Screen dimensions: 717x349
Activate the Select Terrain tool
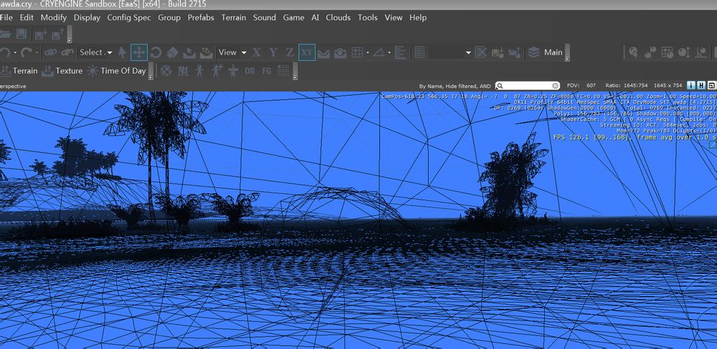(x=189, y=53)
